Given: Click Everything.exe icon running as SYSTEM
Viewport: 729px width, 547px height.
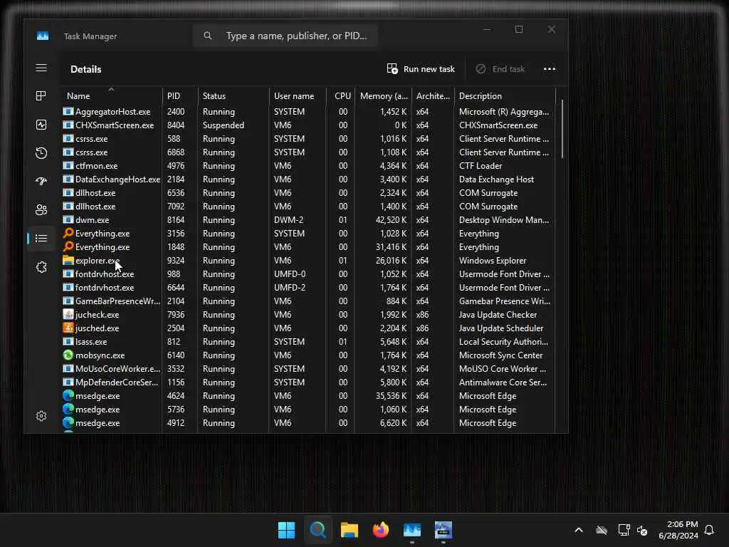Looking at the screenshot, I should 68,233.
